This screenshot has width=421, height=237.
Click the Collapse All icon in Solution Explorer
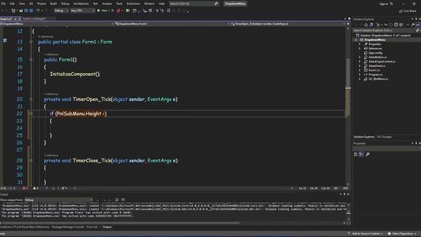(x=396, y=25)
